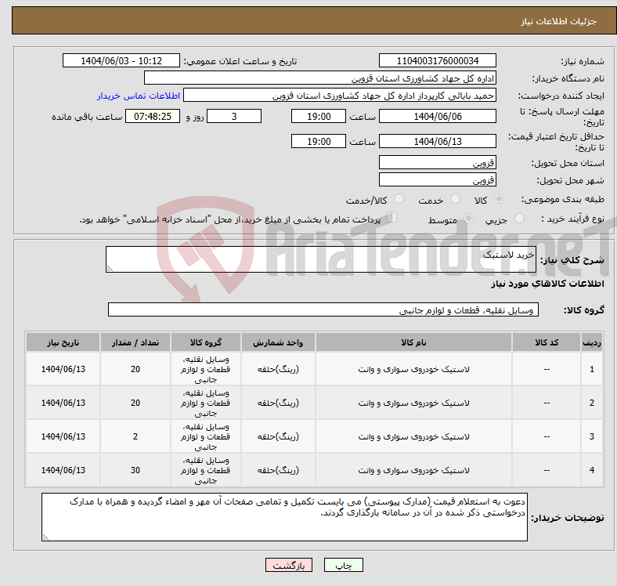This screenshot has height=586, width=617.
Task: Click need date 1404/06/13 in row 1
Action: point(63,369)
